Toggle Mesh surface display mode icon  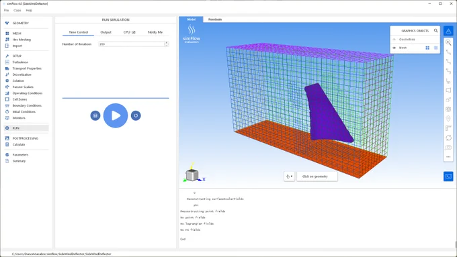(x=436, y=48)
